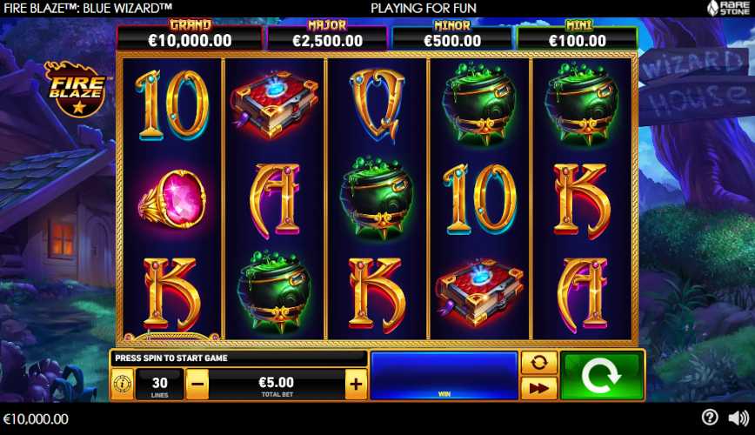Click the Rare Stone logo
The height and width of the screenshot is (435, 755).
tap(727, 8)
